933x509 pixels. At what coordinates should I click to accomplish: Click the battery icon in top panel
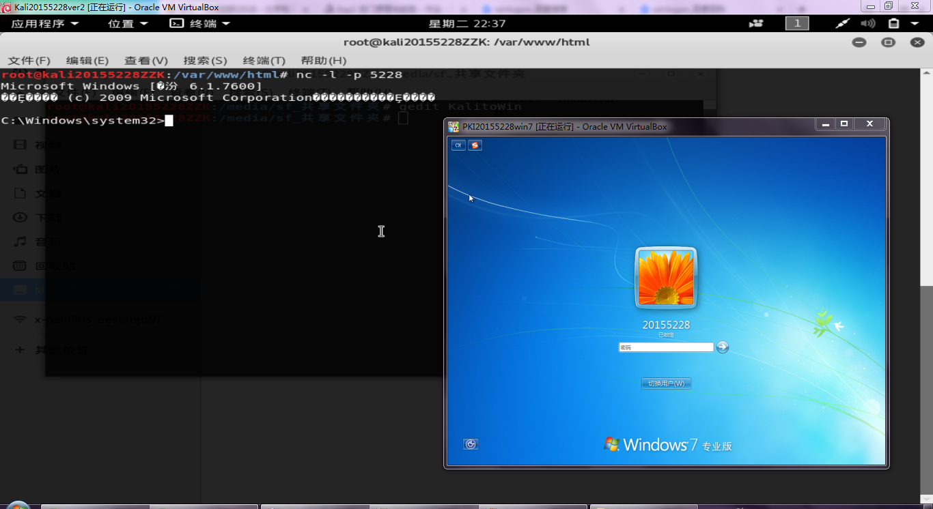click(893, 23)
